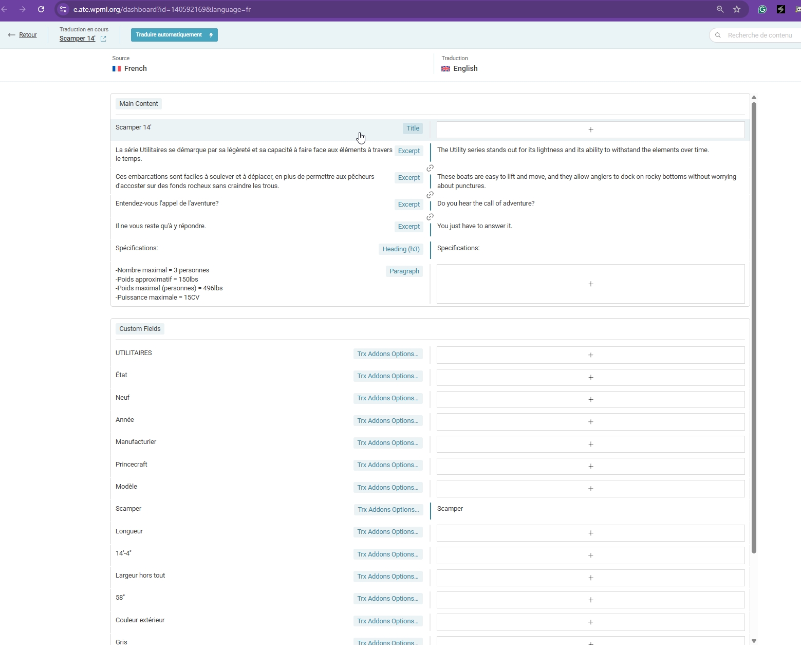Edit 'You just have to answer it.' translation
The width and height of the screenshot is (801, 649).
(x=474, y=226)
